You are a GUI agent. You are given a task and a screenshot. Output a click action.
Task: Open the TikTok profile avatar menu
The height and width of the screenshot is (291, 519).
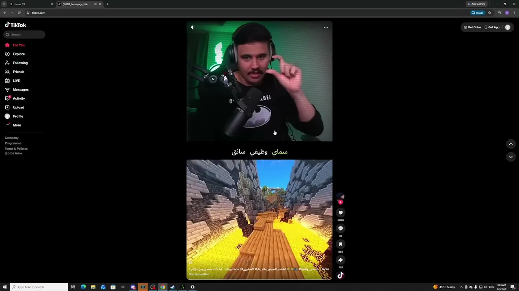click(508, 27)
